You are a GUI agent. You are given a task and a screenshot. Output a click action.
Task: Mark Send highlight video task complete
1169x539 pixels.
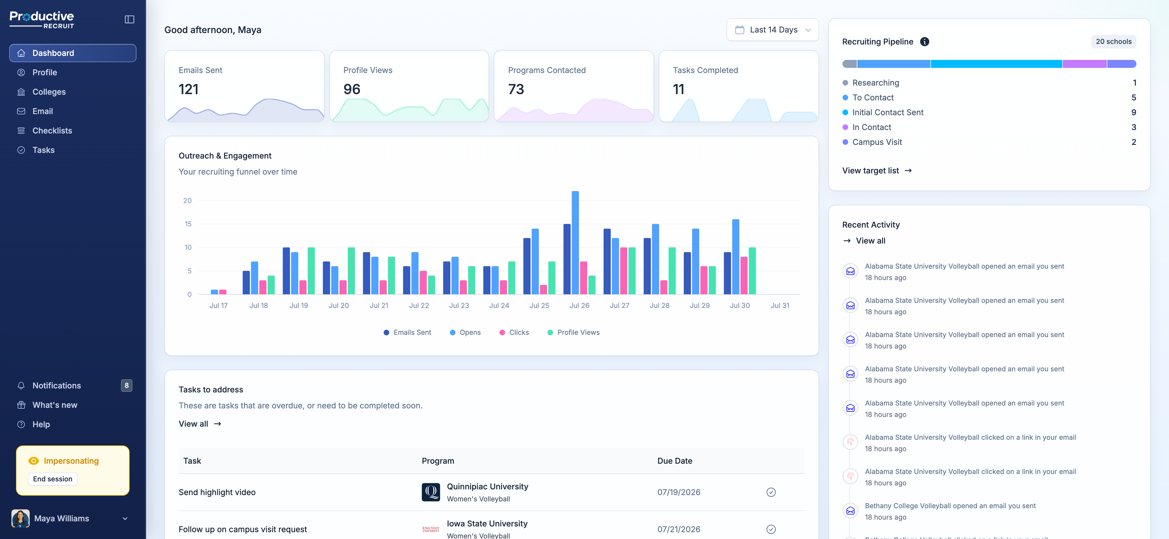tap(771, 492)
